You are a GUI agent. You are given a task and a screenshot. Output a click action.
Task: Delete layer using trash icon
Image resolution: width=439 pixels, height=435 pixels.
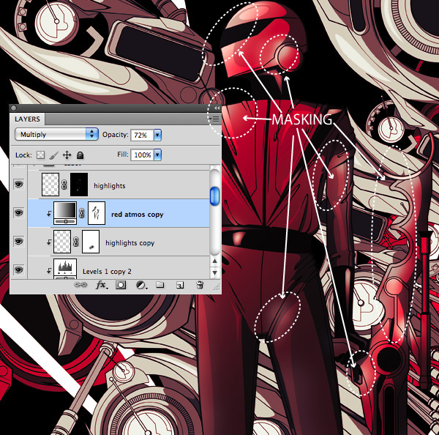(198, 285)
